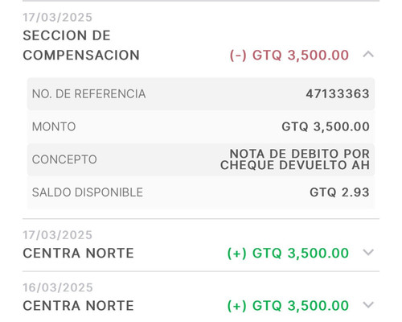Select the available balance GTQ 2.93
The height and width of the screenshot is (322, 402).
(x=339, y=192)
